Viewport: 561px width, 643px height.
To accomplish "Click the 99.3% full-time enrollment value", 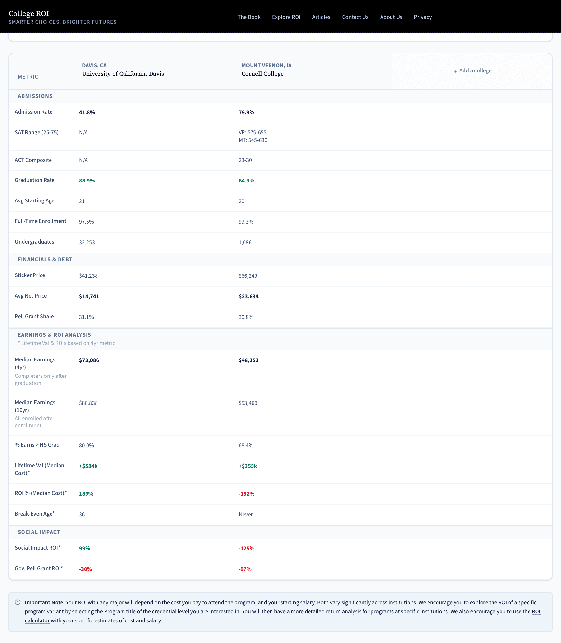I will [246, 222].
